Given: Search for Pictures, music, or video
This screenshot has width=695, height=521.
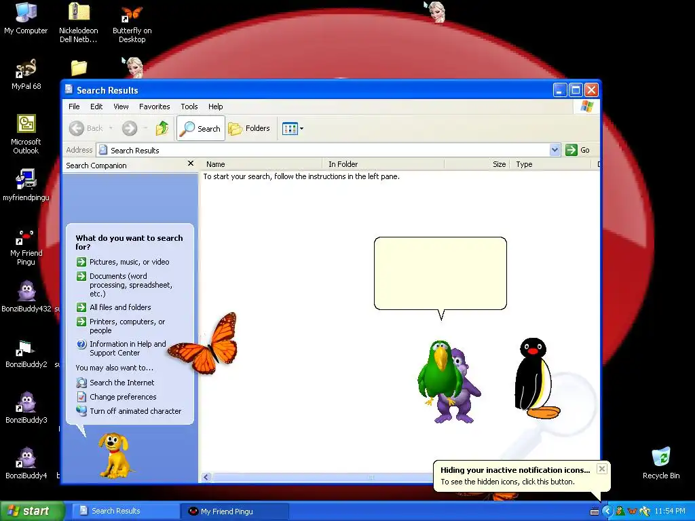Looking at the screenshot, I should tap(123, 262).
